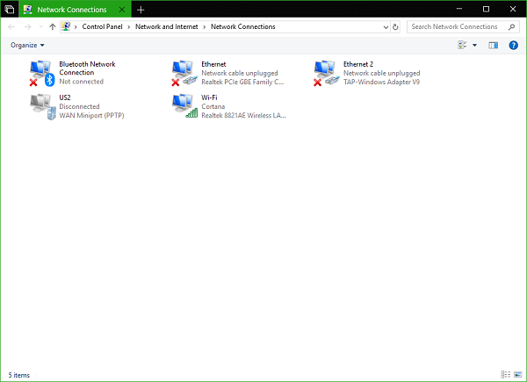The height and width of the screenshot is (382, 527).
Task: Open Help with the question mark icon
Action: [513, 46]
